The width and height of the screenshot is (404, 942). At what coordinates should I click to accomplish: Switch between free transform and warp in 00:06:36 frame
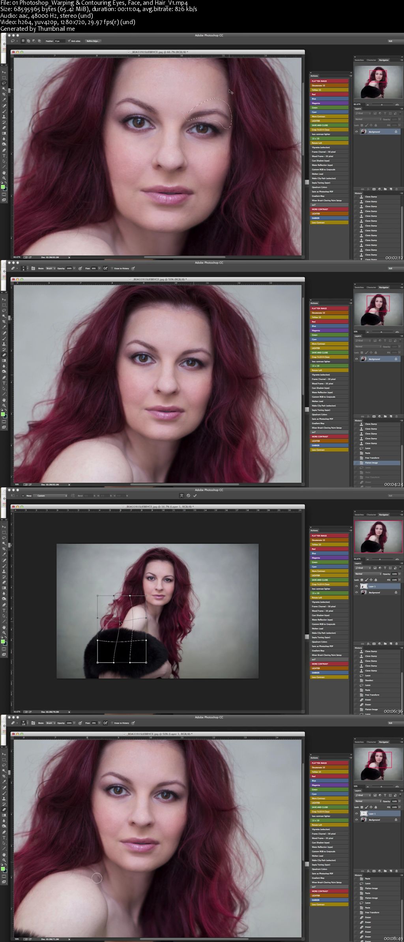coord(181,496)
